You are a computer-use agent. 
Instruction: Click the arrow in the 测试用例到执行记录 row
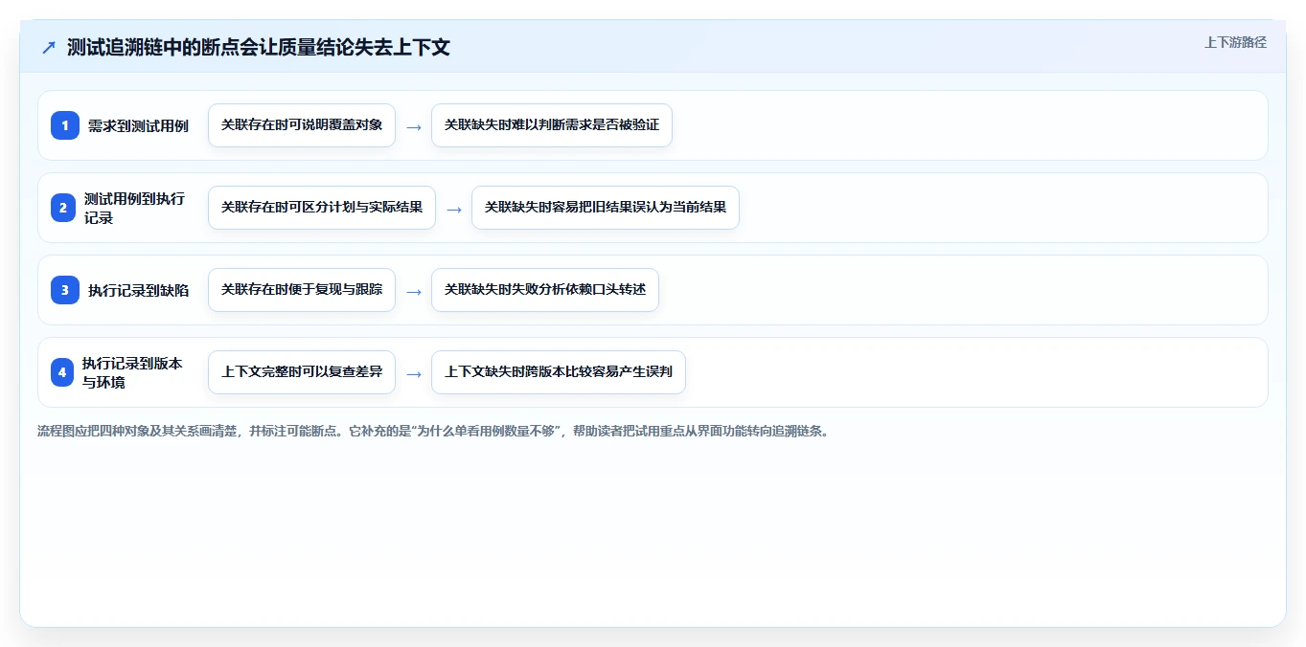coord(454,209)
